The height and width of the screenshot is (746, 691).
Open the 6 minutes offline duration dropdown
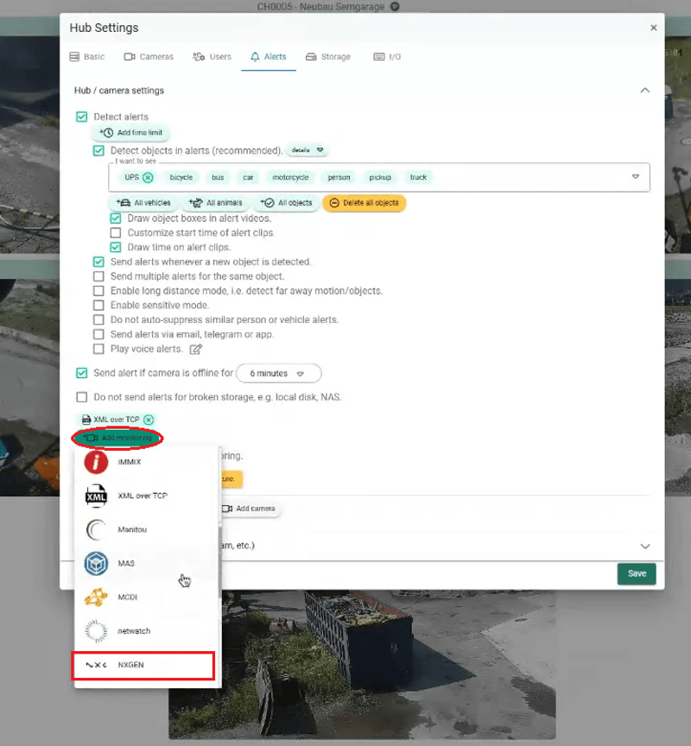[278, 374]
